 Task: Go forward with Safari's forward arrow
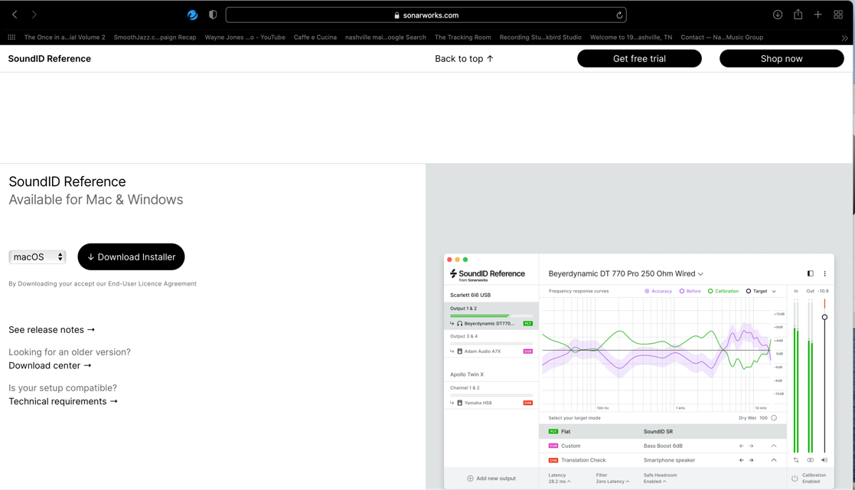(34, 15)
